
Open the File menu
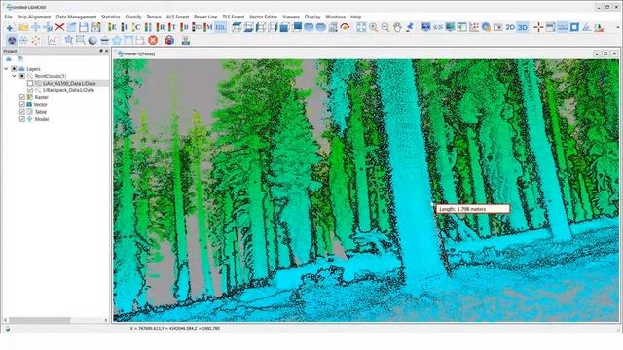pos(8,17)
